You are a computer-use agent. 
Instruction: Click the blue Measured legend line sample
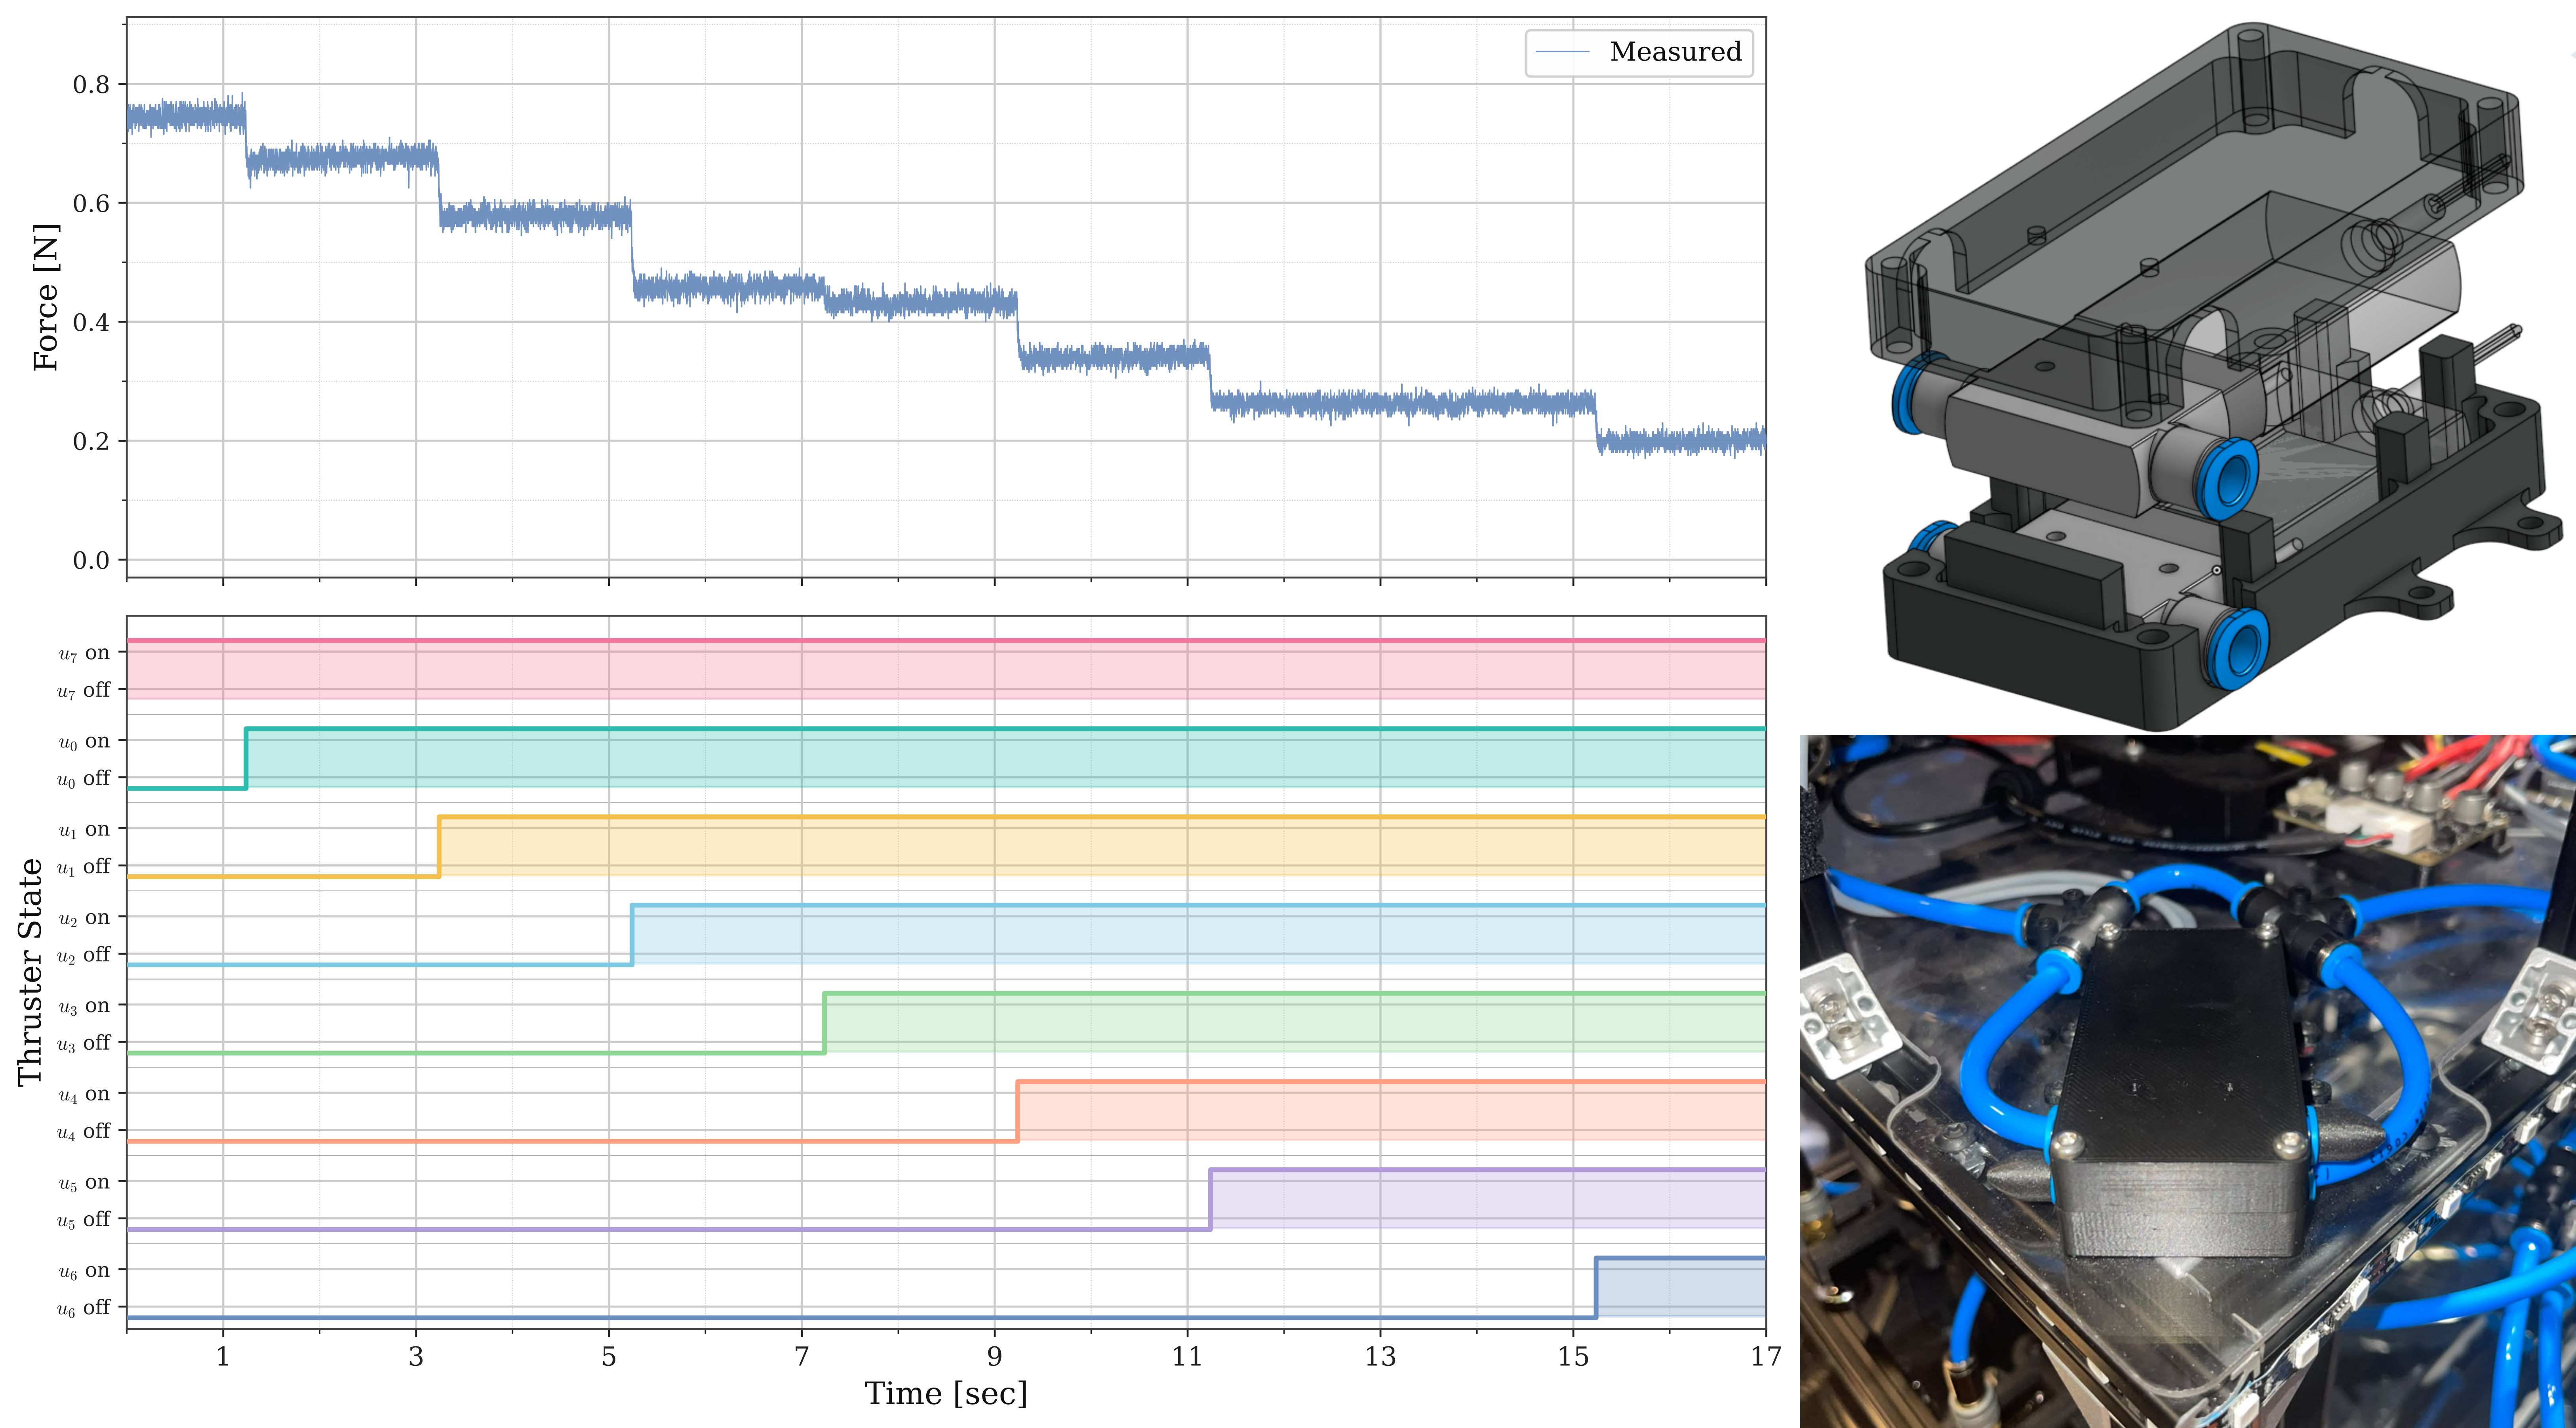click(x=1562, y=52)
